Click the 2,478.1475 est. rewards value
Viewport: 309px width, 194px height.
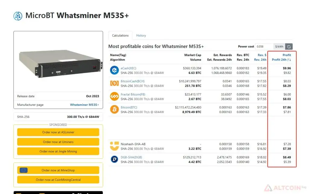[x=224, y=157]
